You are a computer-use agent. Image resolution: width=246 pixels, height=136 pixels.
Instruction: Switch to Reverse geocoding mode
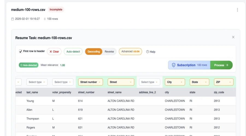tap(109, 52)
